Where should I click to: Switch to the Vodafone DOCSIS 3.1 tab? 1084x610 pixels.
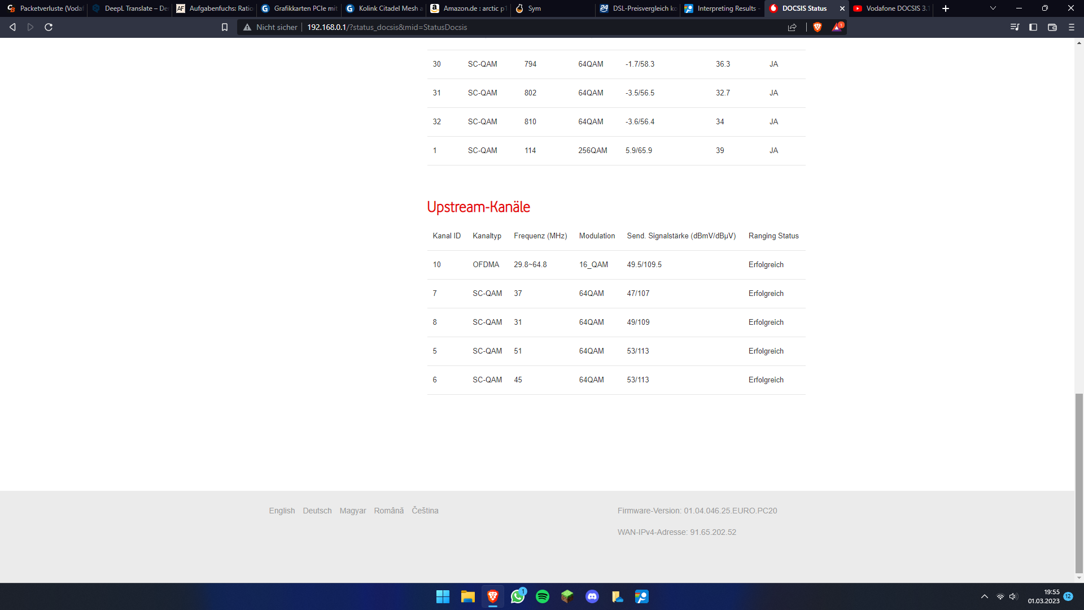(x=892, y=8)
